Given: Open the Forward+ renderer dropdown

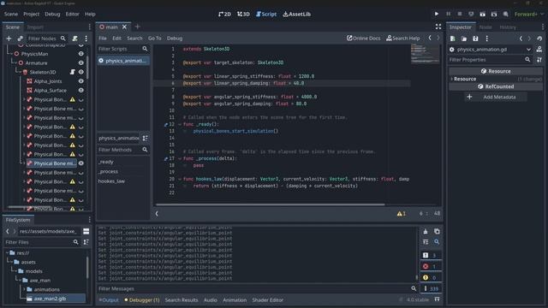Looking at the screenshot, I should (529, 14).
